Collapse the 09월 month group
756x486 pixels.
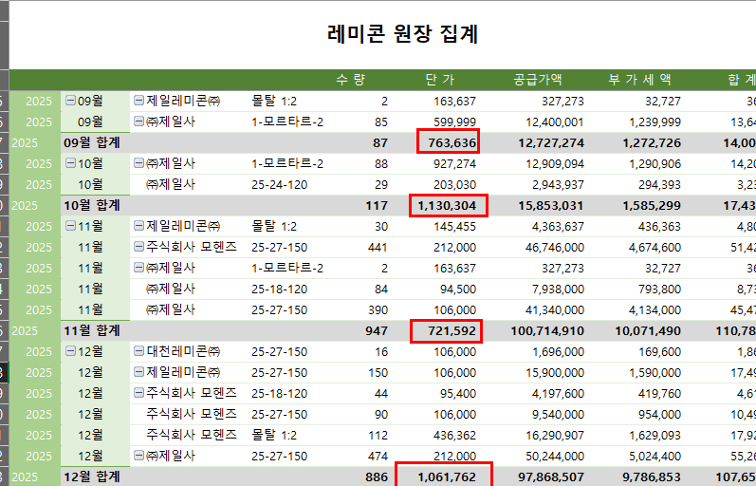click(69, 101)
